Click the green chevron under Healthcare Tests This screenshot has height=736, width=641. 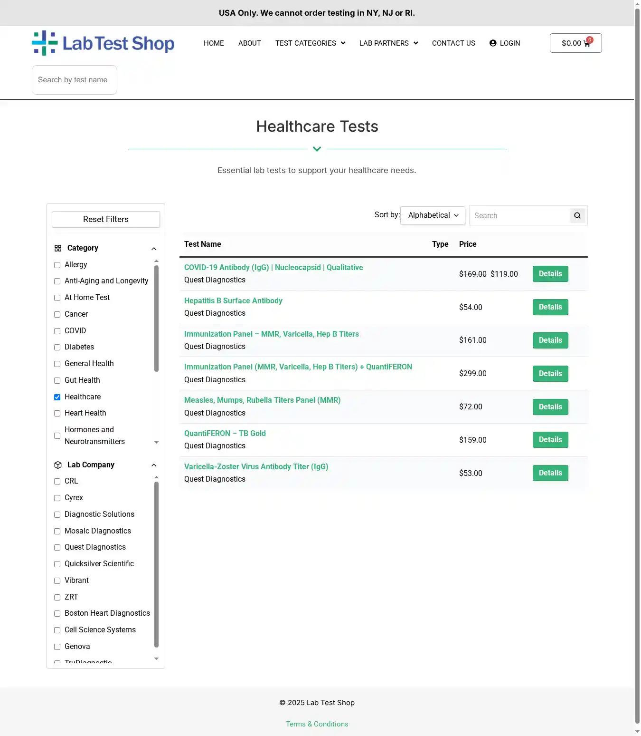click(317, 149)
